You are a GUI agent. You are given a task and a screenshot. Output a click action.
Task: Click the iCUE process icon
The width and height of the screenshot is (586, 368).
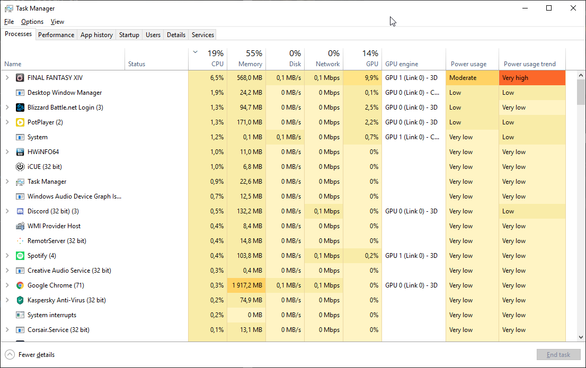click(20, 167)
